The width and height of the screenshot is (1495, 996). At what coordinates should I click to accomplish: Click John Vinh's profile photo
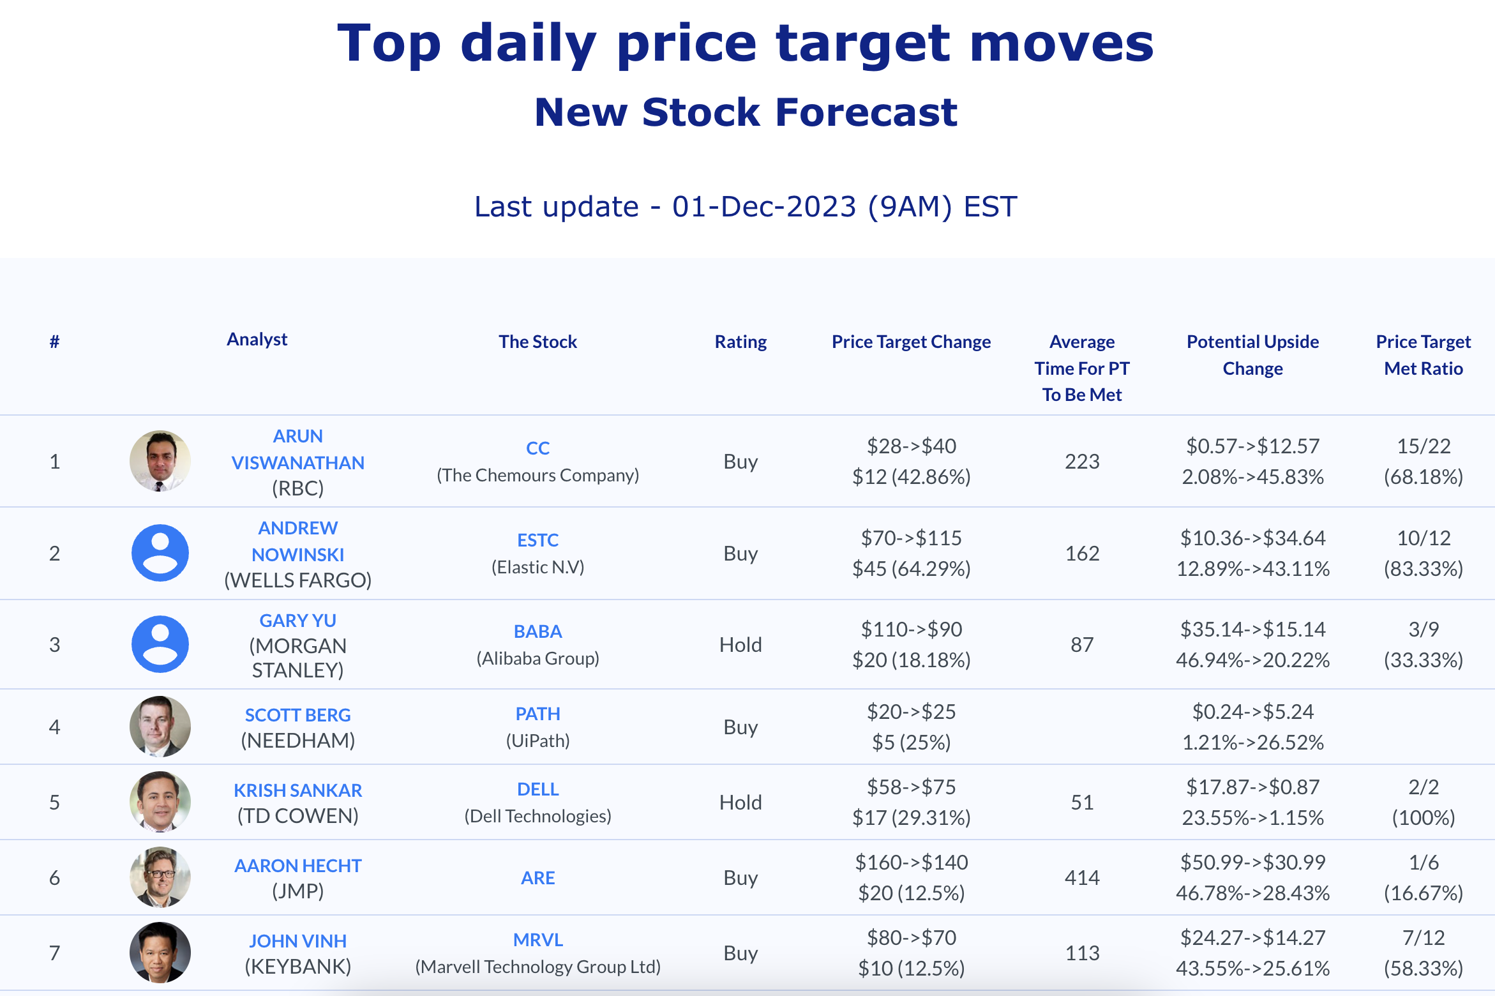click(160, 953)
